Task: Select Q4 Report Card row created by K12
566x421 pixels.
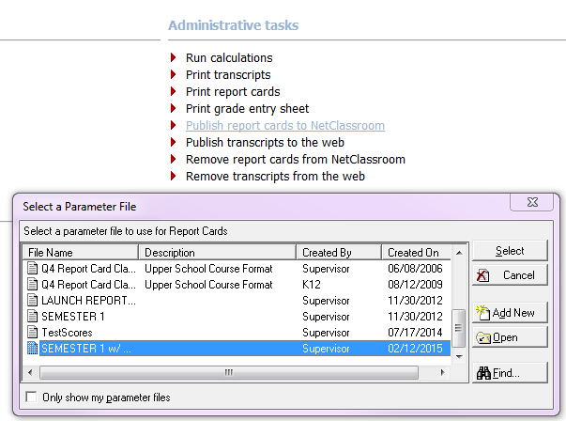Action: [x=237, y=285]
